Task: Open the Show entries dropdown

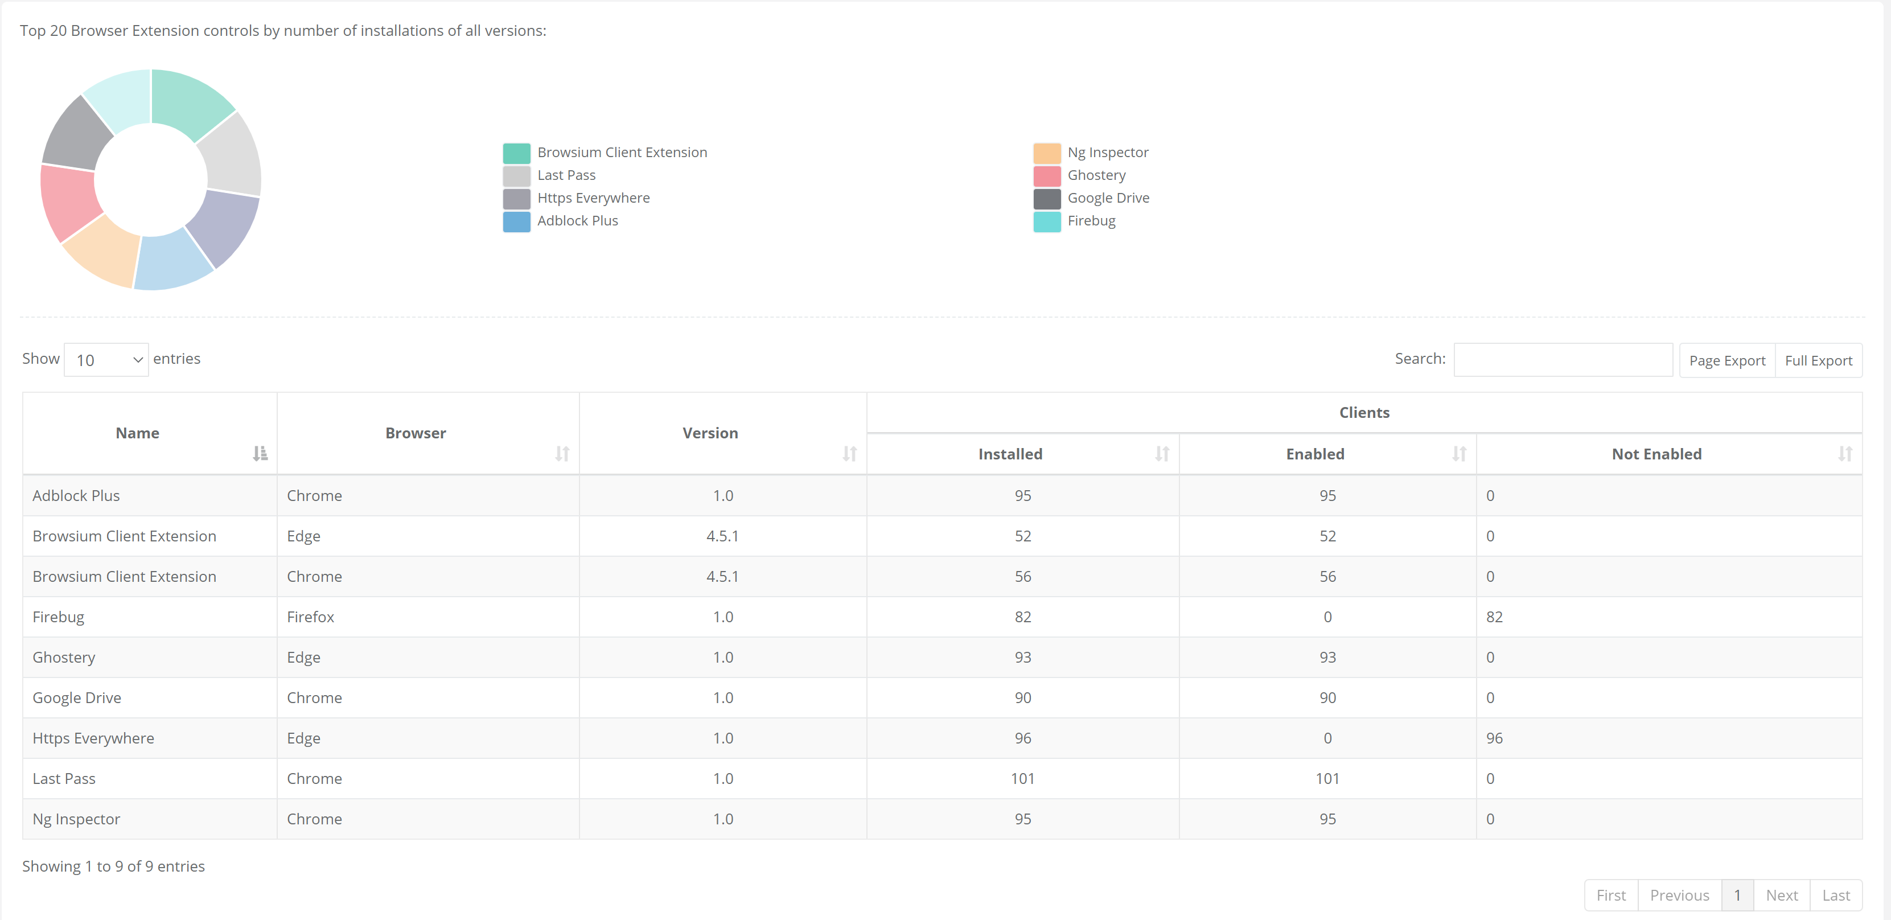Action: click(x=106, y=360)
